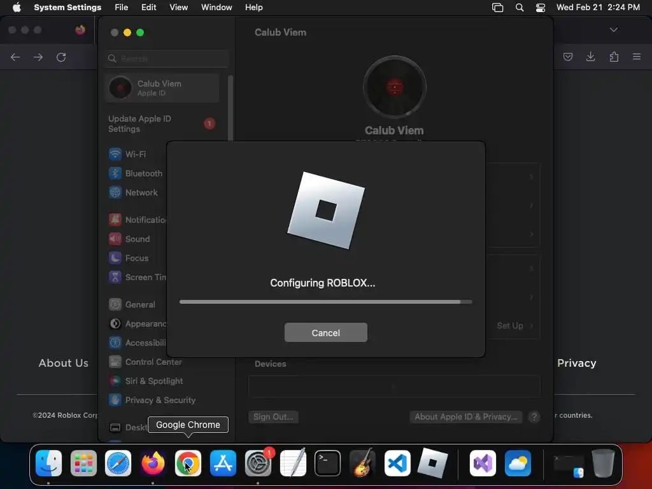
Task: Open the cloud app in the Dock
Action: pyautogui.click(x=518, y=464)
